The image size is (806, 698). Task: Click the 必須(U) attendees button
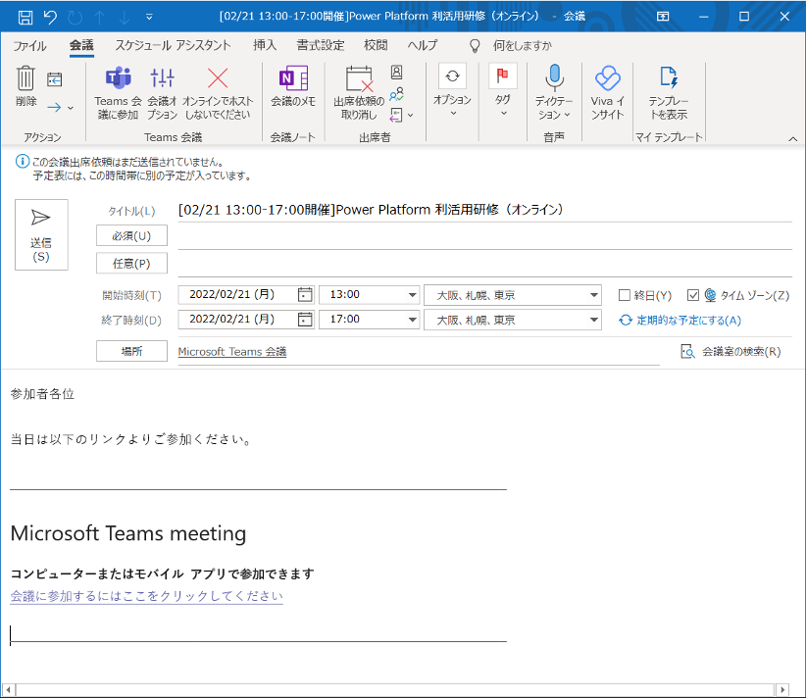coord(131,236)
